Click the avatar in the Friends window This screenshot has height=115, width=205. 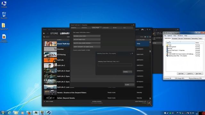(154, 34)
